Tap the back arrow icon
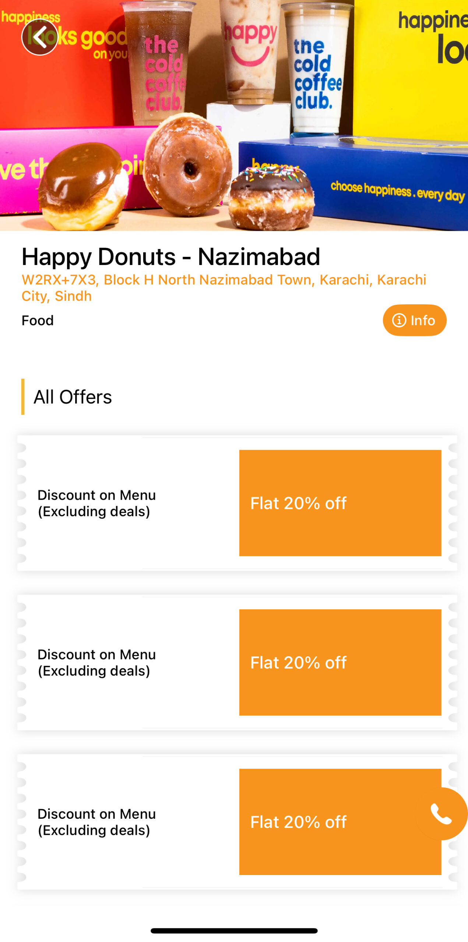This screenshot has height=942, width=468. tap(40, 37)
